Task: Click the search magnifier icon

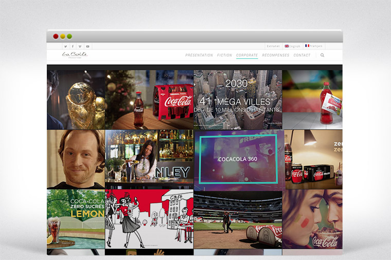Action: 322,55
